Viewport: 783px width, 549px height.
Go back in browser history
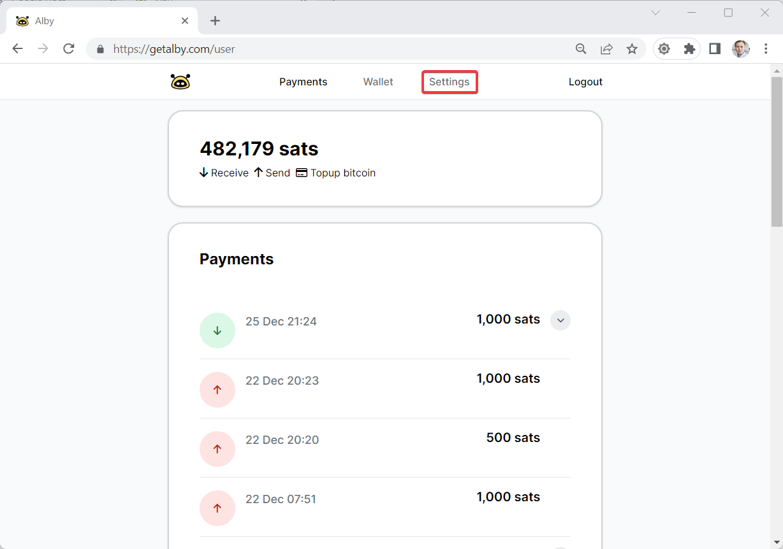tap(17, 49)
